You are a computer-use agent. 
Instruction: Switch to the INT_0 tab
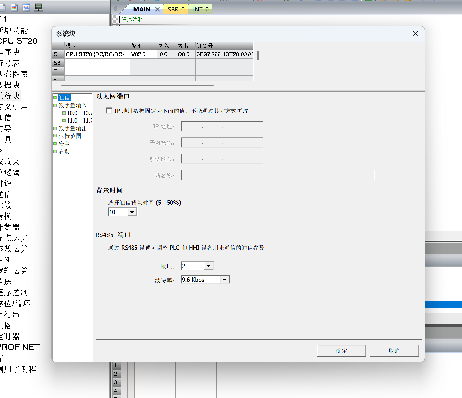pyautogui.click(x=201, y=9)
